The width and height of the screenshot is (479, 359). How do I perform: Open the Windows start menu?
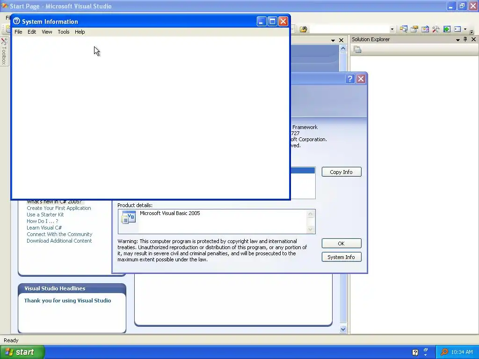(22, 352)
